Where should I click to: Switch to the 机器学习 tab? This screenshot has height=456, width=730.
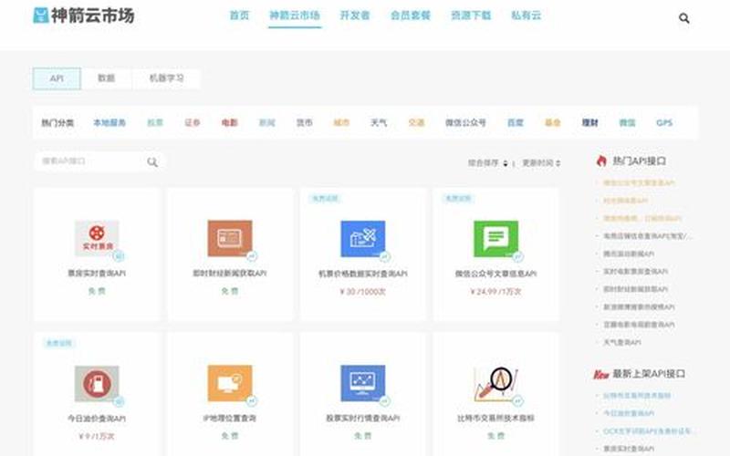click(166, 78)
